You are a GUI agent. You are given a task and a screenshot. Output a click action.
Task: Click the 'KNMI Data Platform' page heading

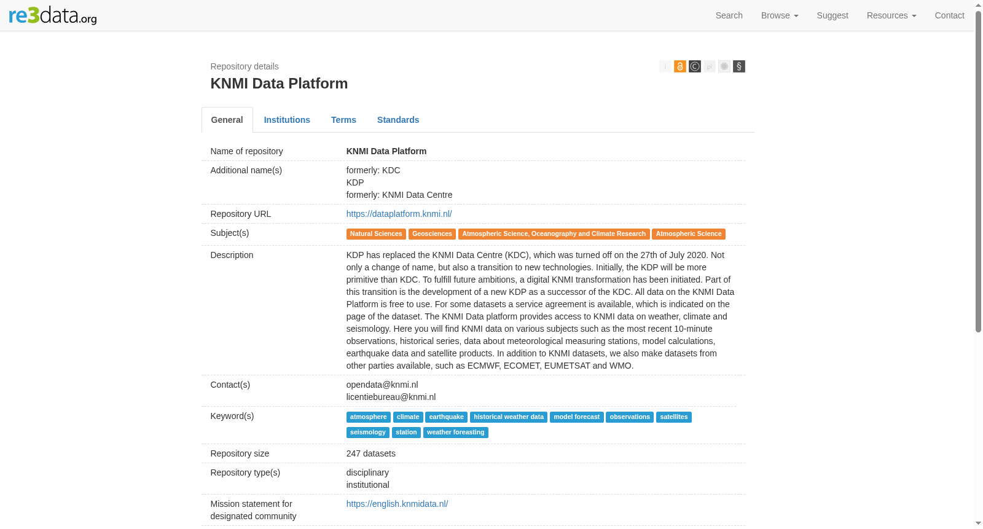(x=279, y=84)
